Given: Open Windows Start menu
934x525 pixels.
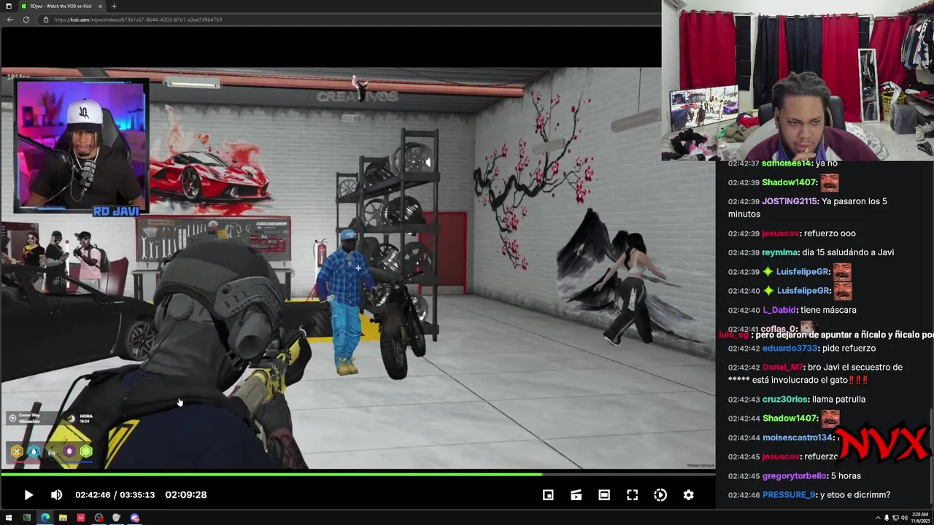Looking at the screenshot, I should coord(9,518).
